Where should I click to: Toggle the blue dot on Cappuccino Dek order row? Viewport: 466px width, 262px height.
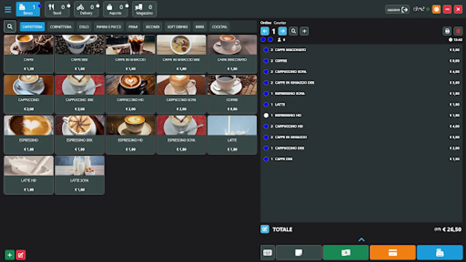tap(266, 148)
